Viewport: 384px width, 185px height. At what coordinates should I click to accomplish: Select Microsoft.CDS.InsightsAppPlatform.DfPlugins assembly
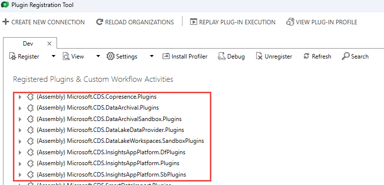click(111, 152)
